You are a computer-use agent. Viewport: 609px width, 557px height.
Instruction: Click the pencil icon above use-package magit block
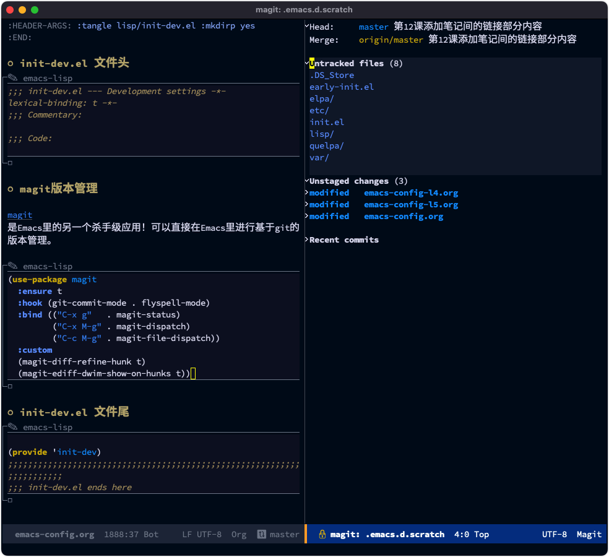tap(13, 266)
